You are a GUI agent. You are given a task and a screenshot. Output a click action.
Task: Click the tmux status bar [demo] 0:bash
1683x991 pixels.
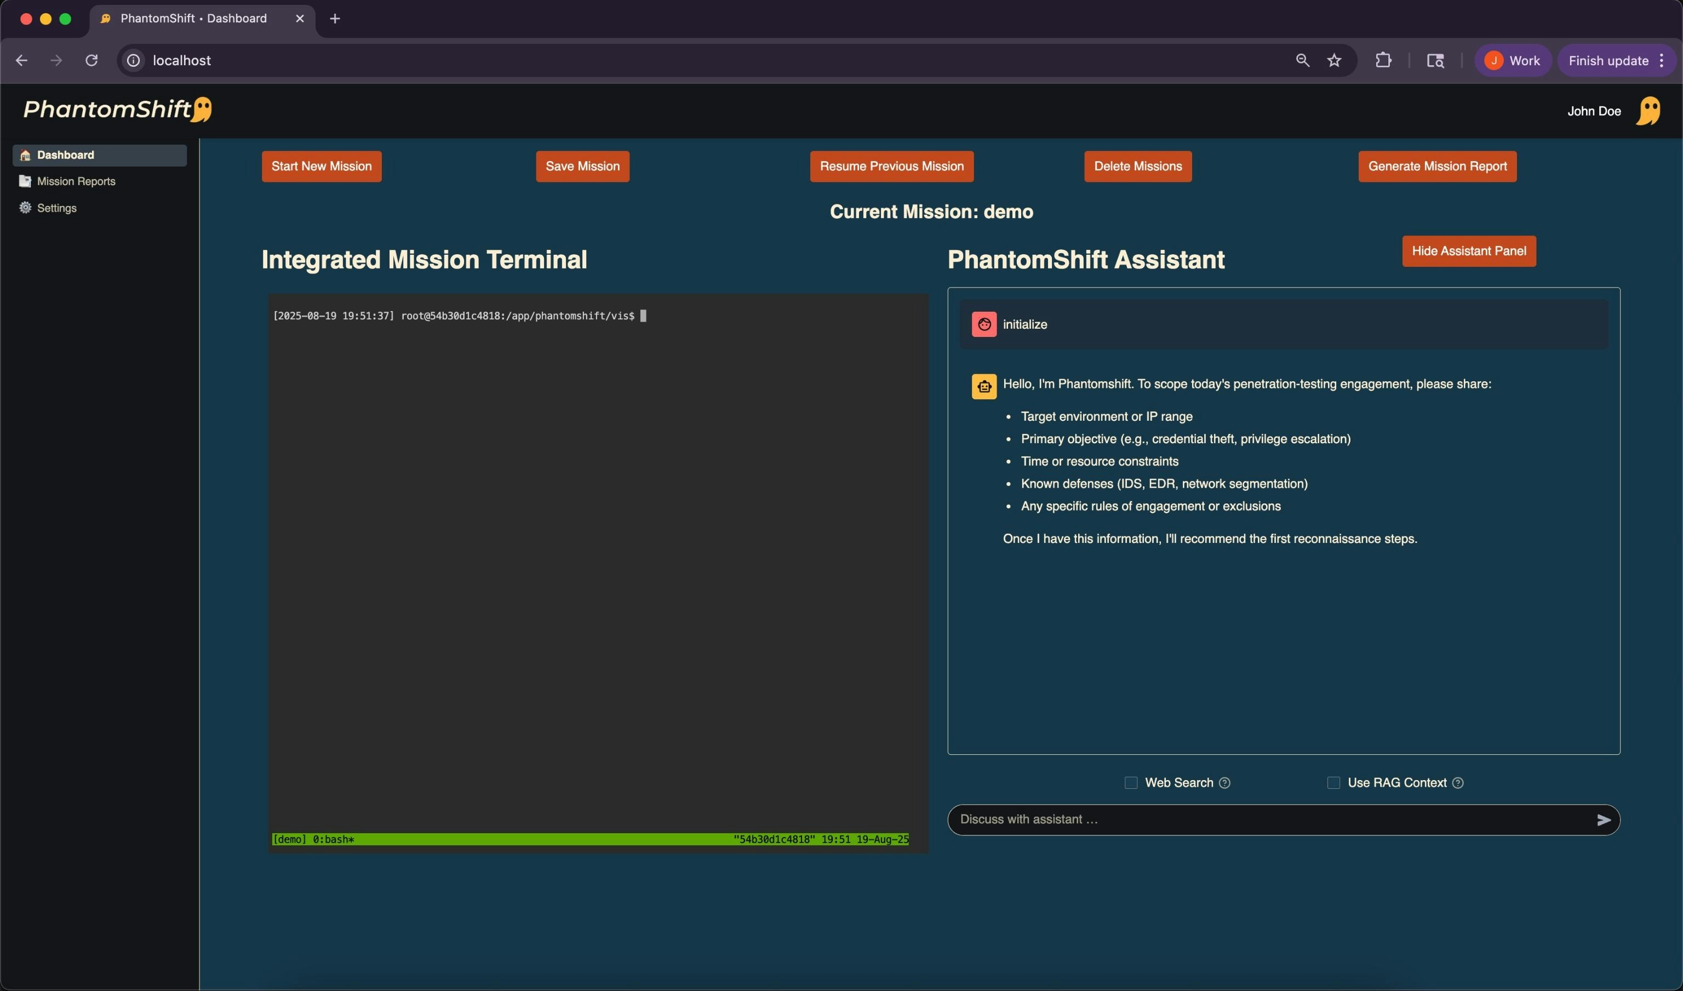point(313,839)
